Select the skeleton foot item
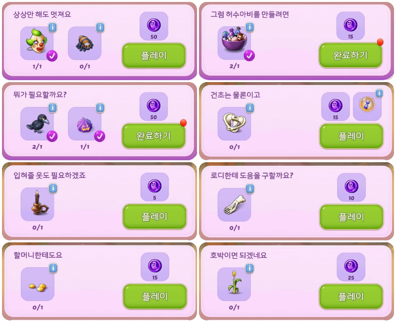 234,204
